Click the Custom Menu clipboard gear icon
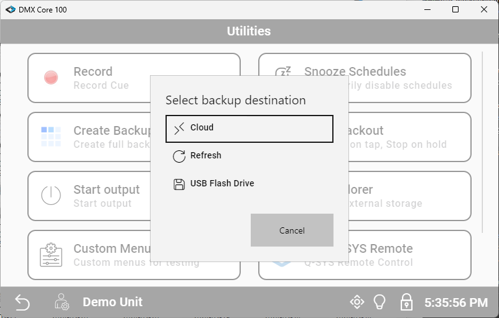This screenshot has width=499, height=318. (51, 255)
